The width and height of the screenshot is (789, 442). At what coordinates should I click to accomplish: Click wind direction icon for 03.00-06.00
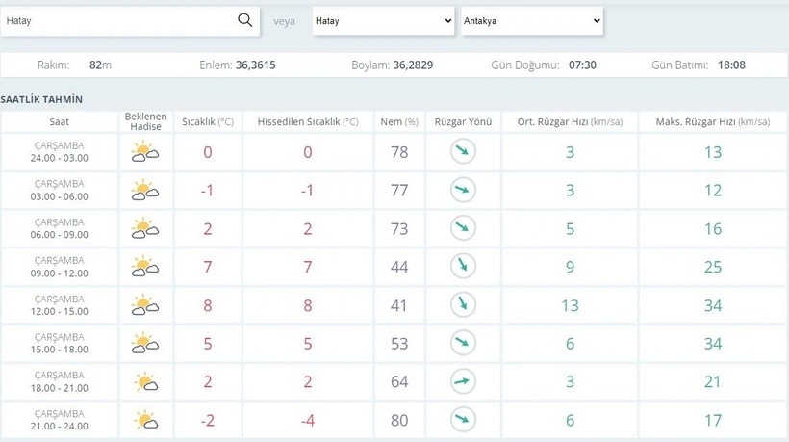pyautogui.click(x=463, y=191)
